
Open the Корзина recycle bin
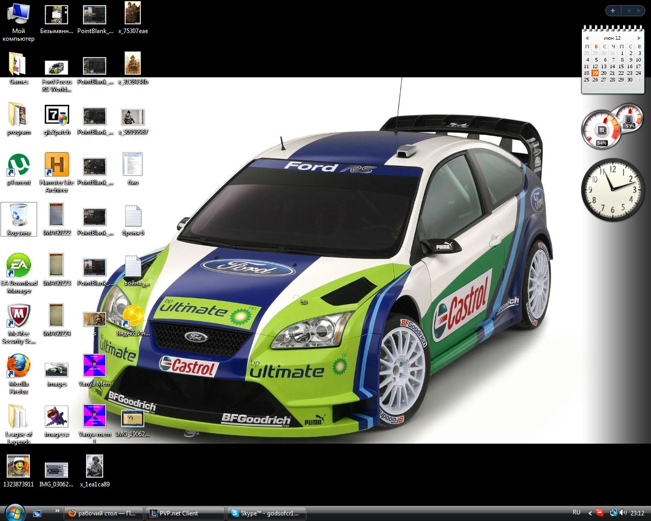tap(19, 216)
